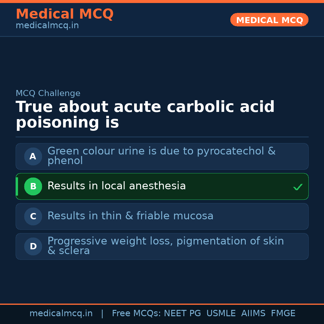
Task: Click AIIMS in the footer
Action: point(253,313)
